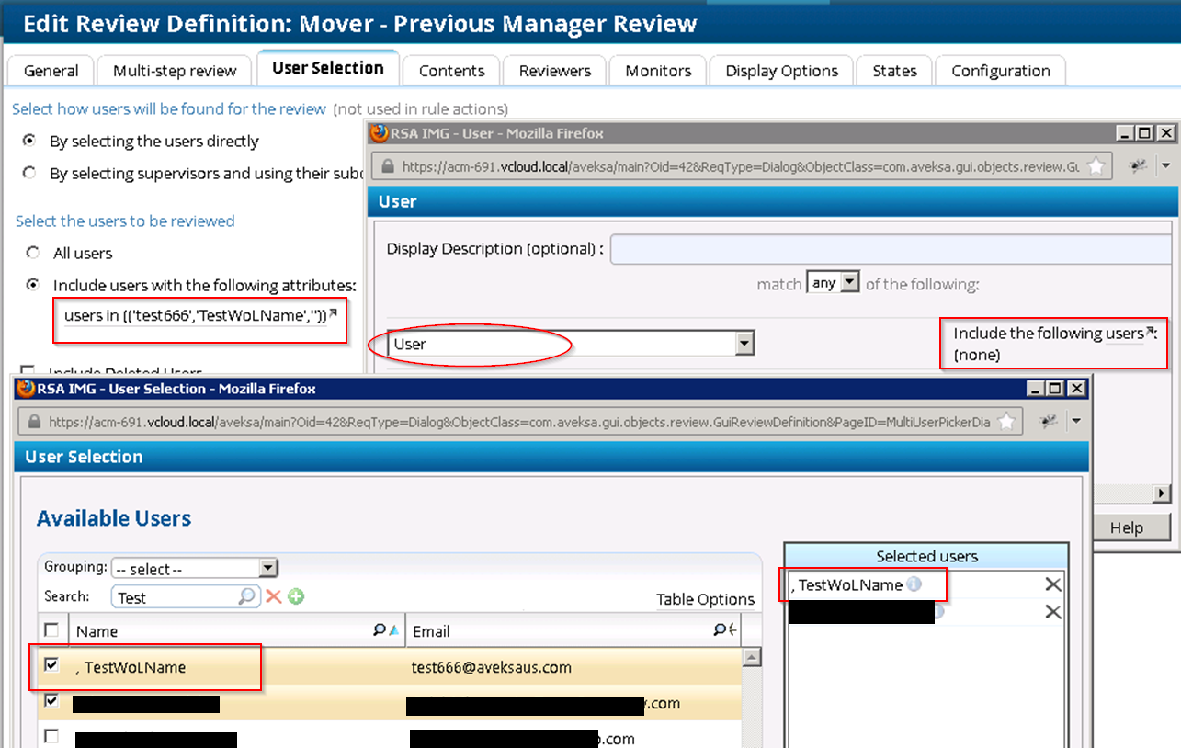
Task: Open the Grouping dropdown
Action: pyautogui.click(x=267, y=569)
